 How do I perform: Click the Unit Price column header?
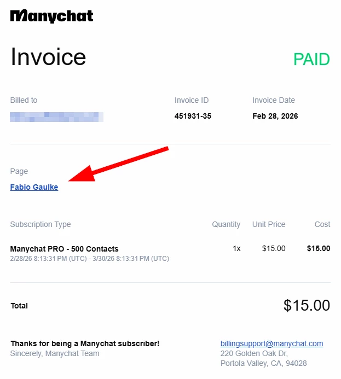tap(269, 224)
